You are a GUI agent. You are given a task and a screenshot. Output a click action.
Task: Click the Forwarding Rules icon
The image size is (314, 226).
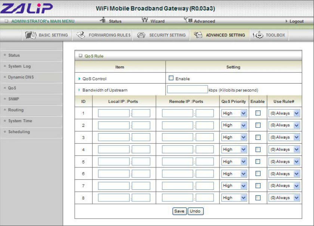81,35
